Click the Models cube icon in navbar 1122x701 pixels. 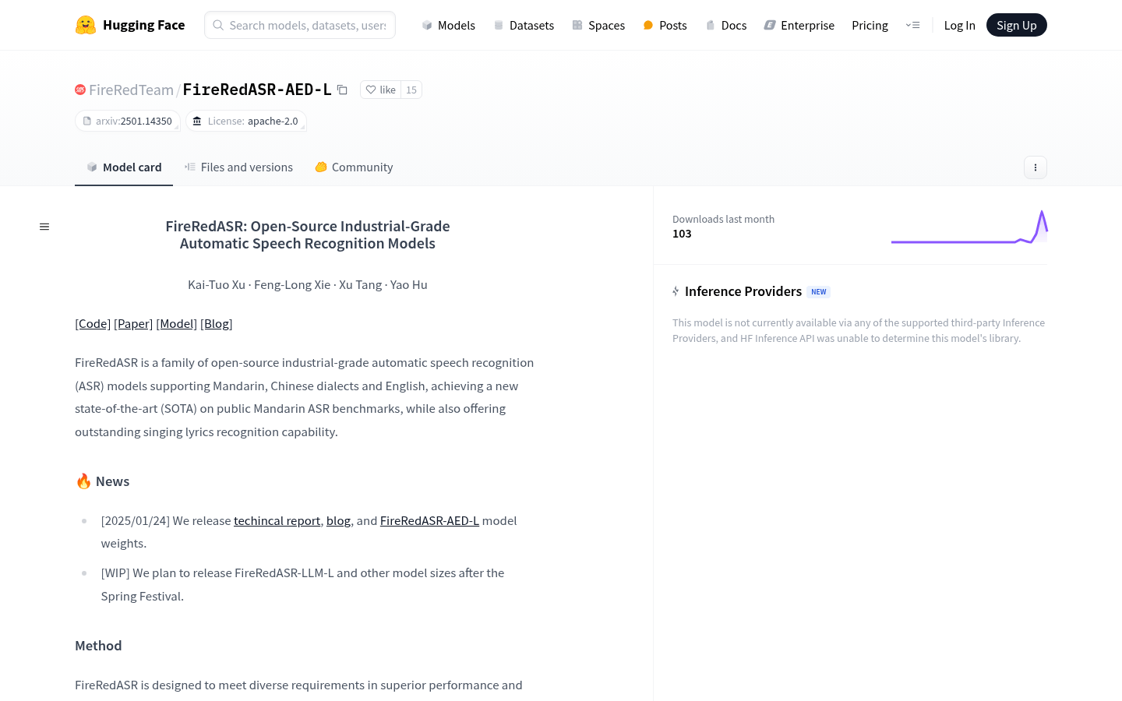(427, 25)
